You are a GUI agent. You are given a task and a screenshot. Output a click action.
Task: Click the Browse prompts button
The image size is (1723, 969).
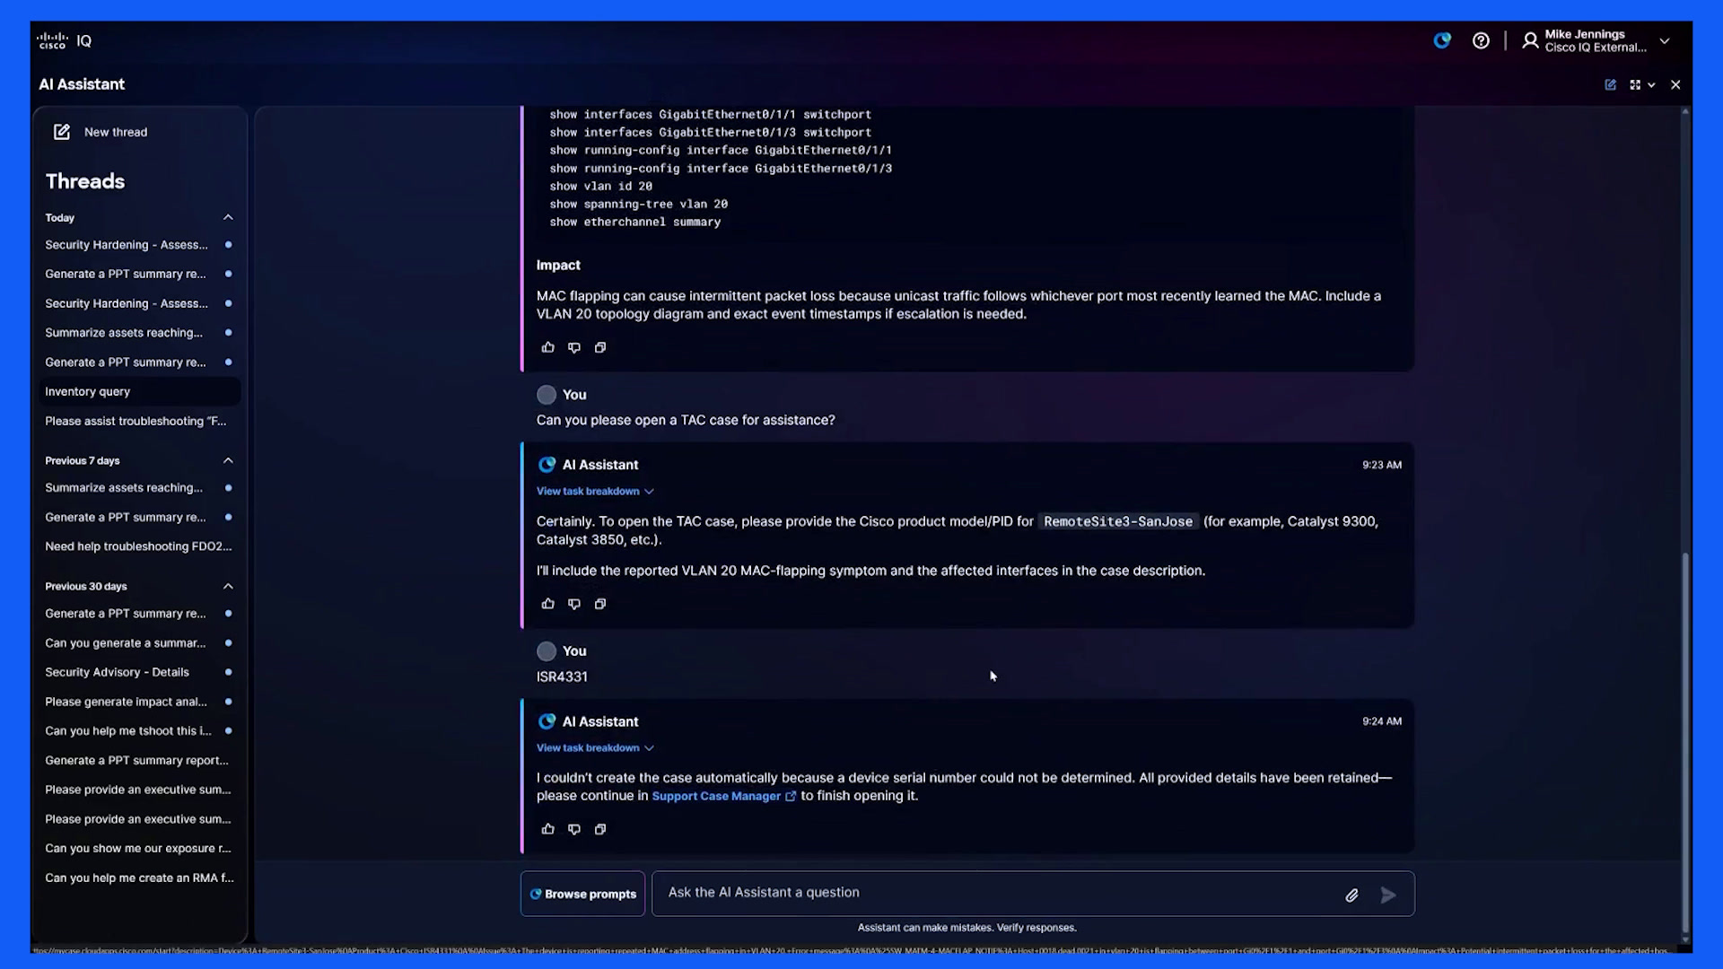coord(582,894)
